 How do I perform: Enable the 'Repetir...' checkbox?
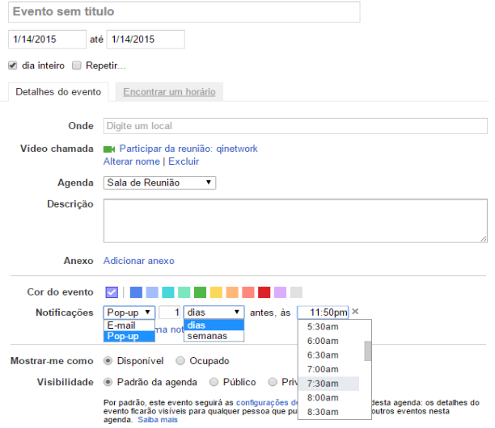pyautogui.click(x=77, y=65)
